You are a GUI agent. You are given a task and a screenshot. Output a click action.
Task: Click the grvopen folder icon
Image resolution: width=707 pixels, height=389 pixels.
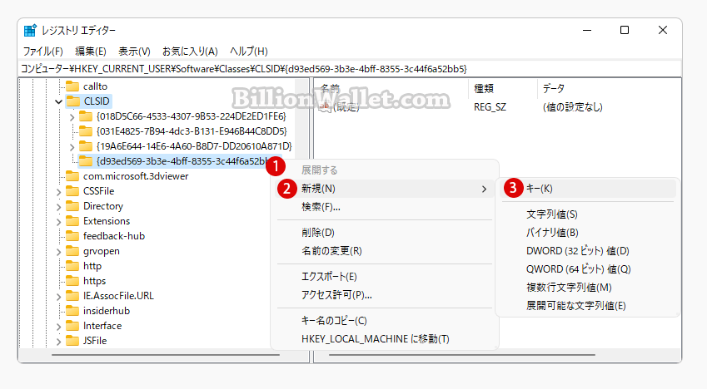tap(72, 251)
